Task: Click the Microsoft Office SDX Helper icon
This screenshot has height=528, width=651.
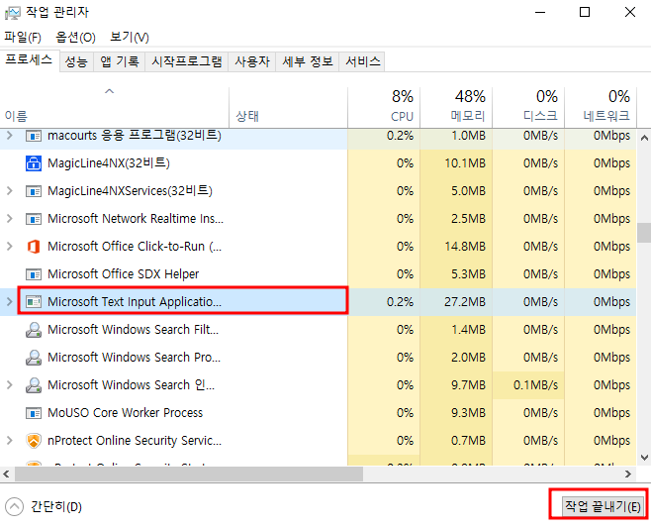Action: (x=34, y=274)
